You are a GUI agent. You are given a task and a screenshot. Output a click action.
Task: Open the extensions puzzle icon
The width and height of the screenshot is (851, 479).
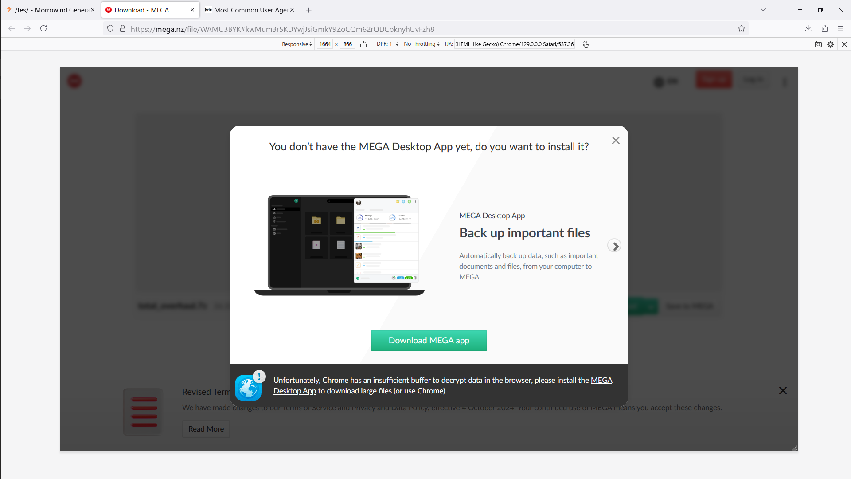(x=824, y=28)
